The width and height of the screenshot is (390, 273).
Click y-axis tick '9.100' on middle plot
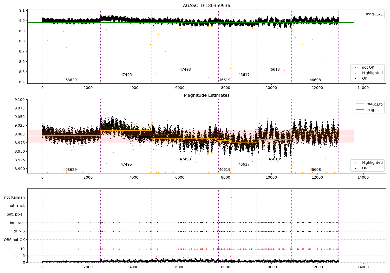(x=20, y=100)
